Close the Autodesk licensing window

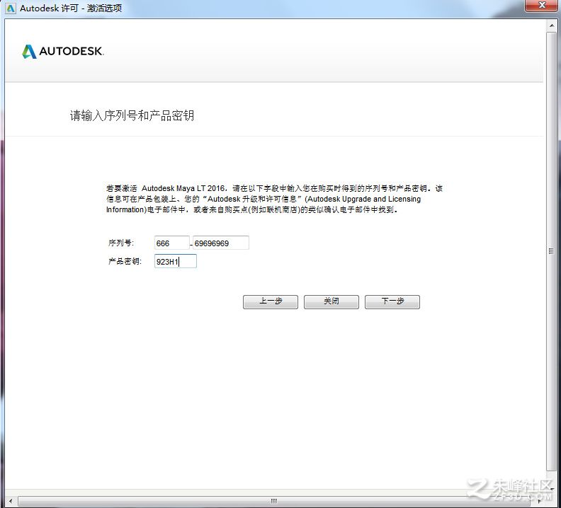pyautogui.click(x=542, y=6)
